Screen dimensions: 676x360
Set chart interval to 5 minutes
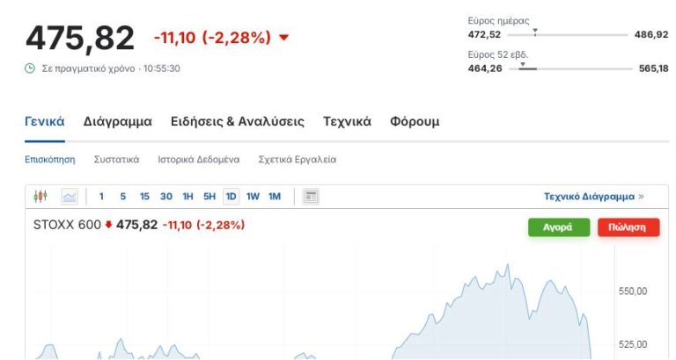click(x=123, y=197)
